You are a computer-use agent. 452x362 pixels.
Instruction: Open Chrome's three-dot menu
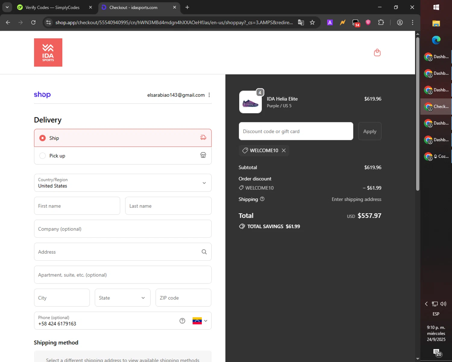tap(413, 22)
